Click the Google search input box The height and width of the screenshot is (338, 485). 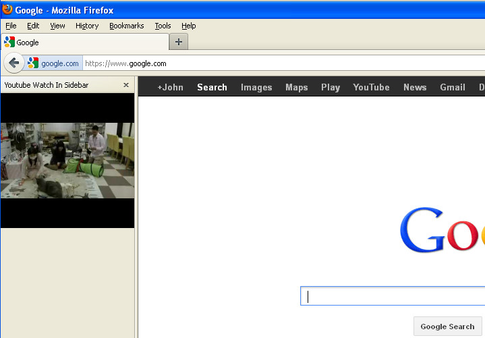coord(393,296)
